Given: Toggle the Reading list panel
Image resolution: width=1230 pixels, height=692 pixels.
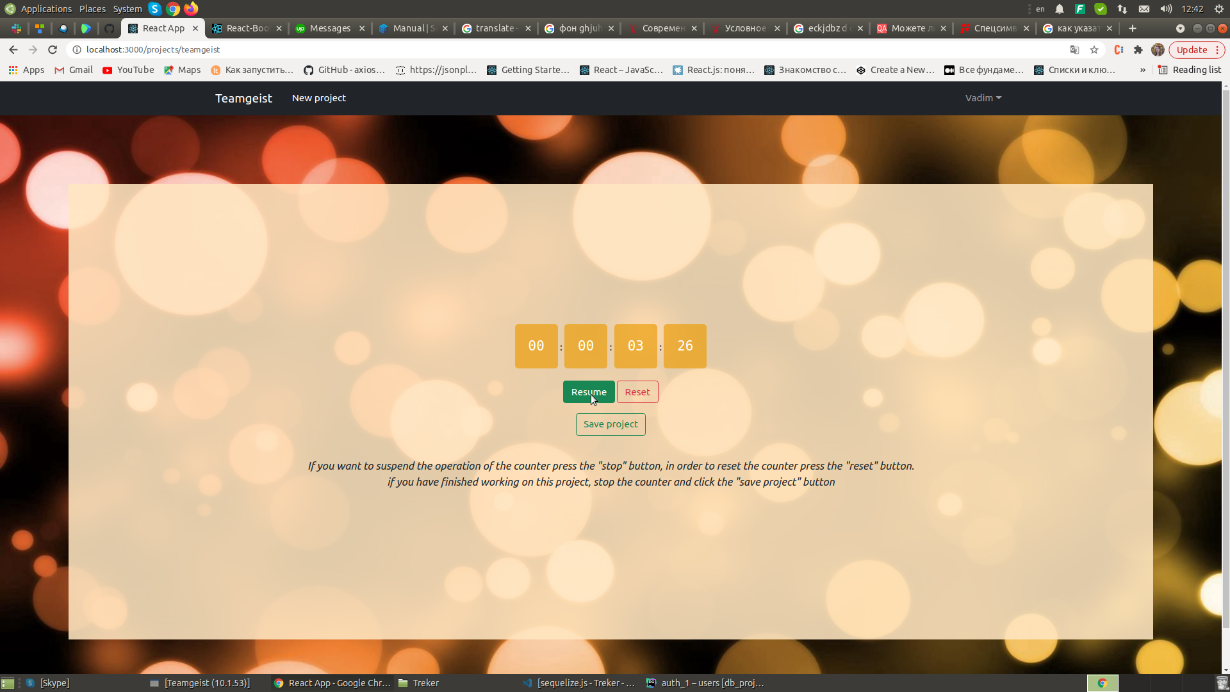Looking at the screenshot, I should pyautogui.click(x=1190, y=70).
